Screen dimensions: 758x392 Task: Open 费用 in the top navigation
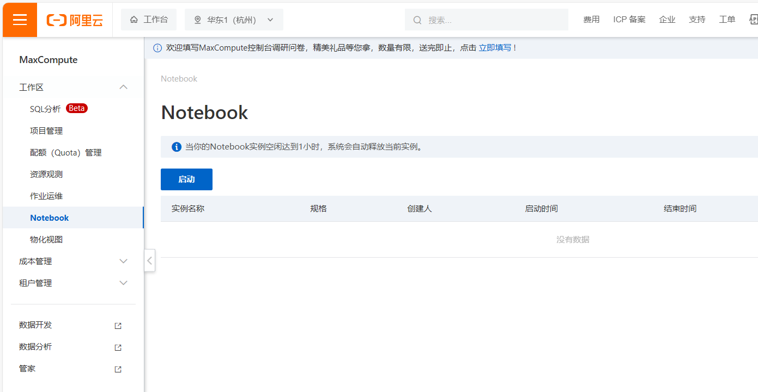tap(591, 20)
